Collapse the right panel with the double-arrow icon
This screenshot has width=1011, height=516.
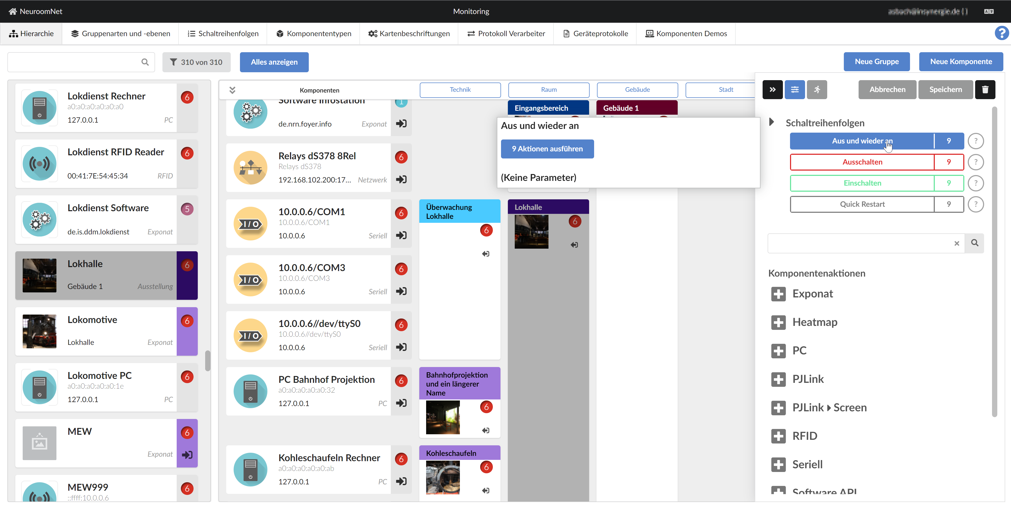(772, 89)
